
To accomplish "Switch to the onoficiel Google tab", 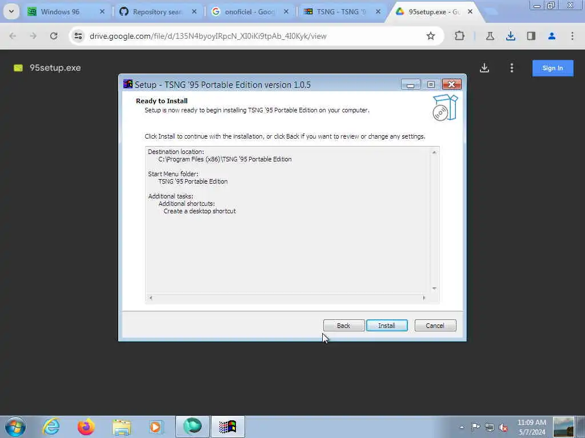I will coord(249,12).
